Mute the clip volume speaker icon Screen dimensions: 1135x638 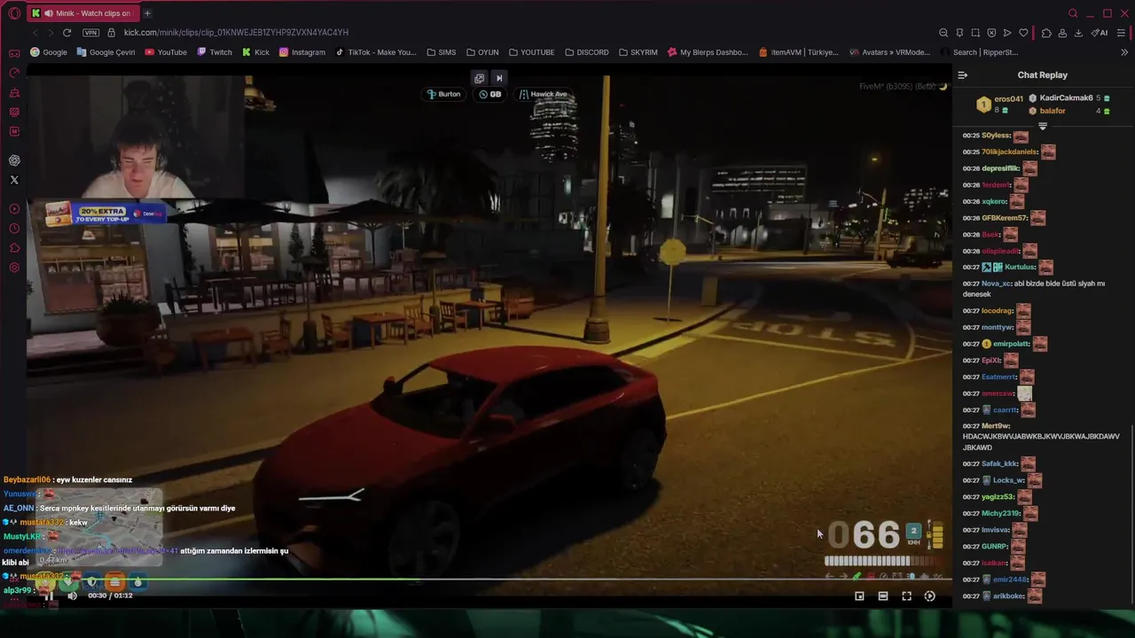(x=72, y=596)
